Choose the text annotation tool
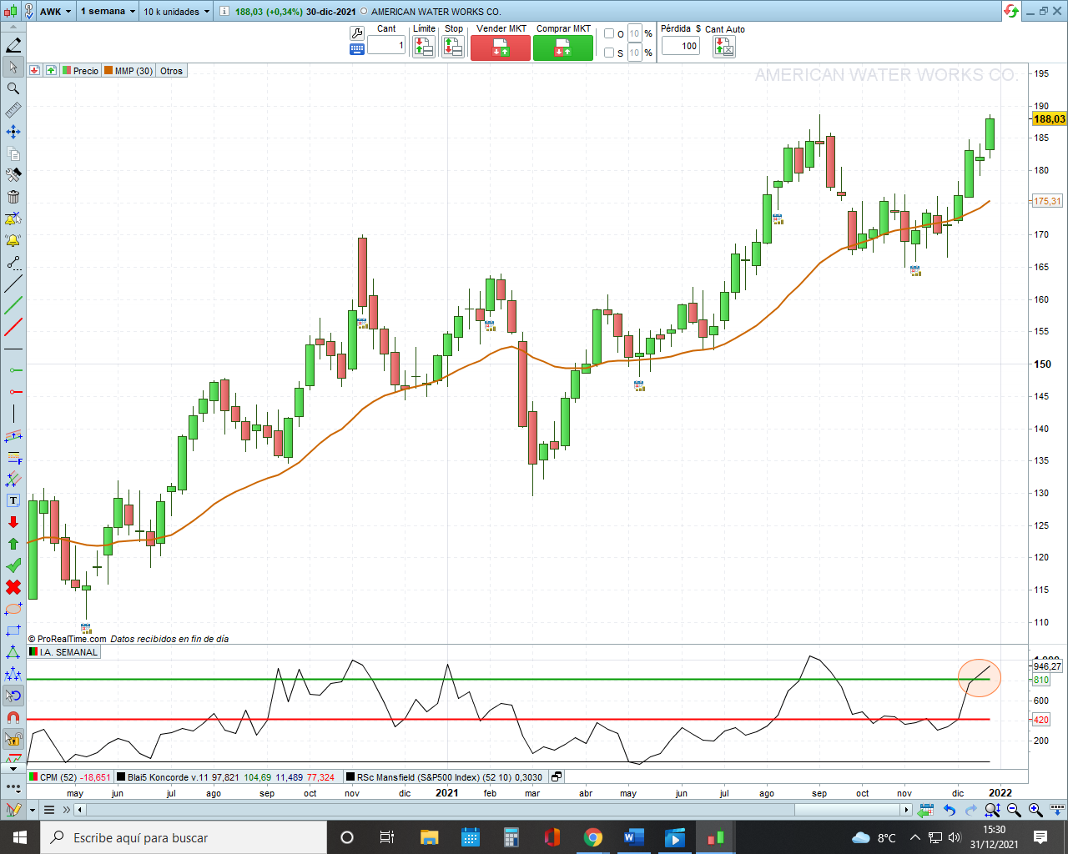This screenshot has width=1068, height=854. [x=13, y=500]
